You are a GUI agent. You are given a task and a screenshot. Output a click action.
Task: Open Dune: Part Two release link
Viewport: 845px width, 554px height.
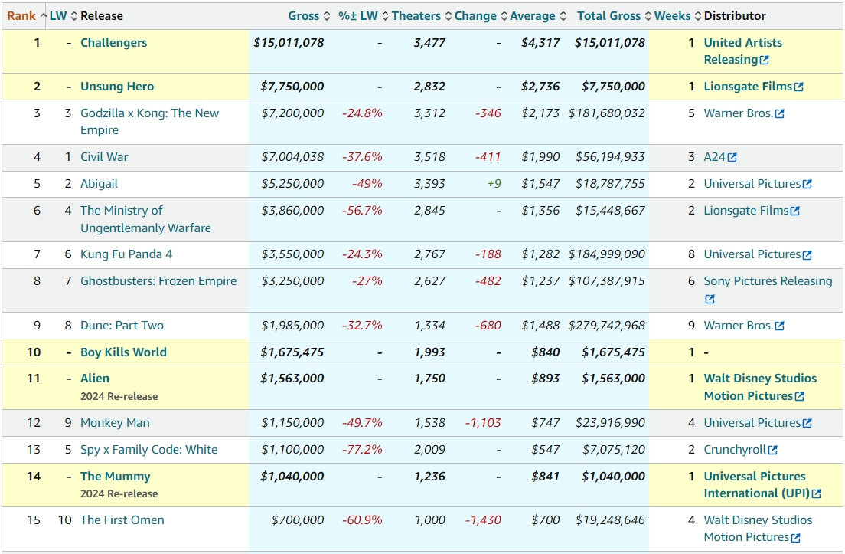[x=122, y=326]
